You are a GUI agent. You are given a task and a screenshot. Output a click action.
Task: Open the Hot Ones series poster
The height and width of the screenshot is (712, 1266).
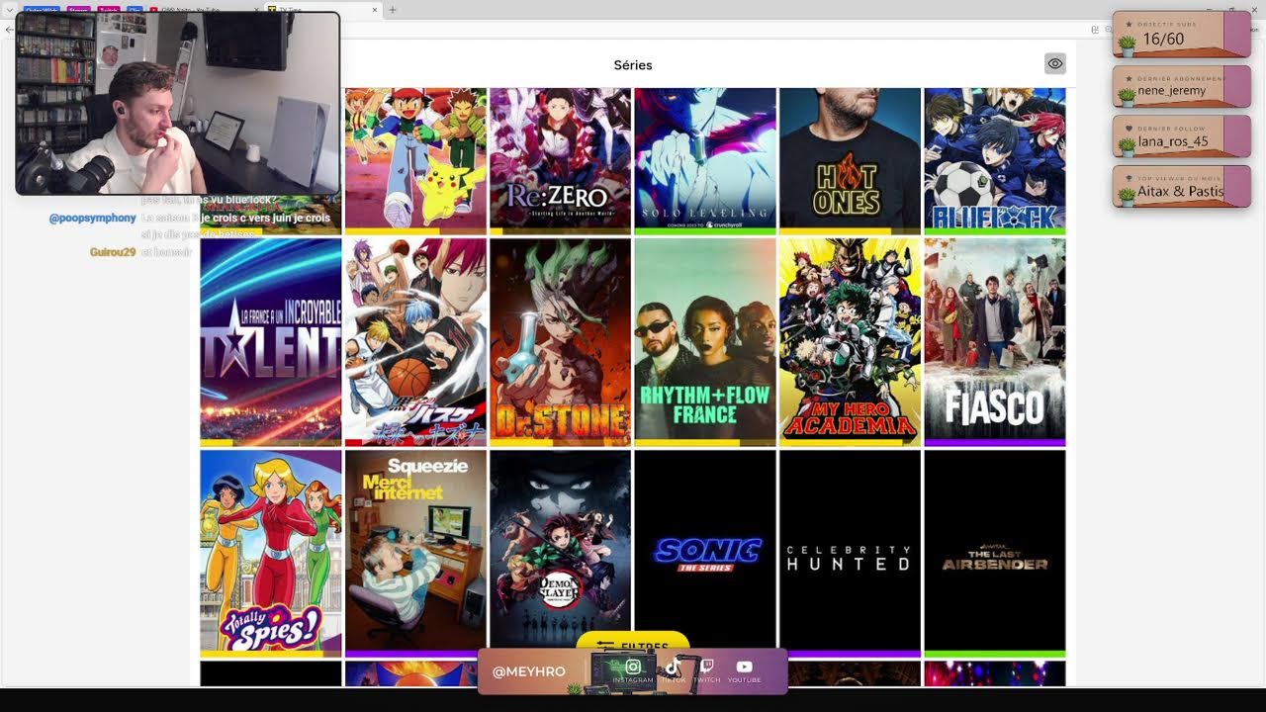tap(850, 160)
